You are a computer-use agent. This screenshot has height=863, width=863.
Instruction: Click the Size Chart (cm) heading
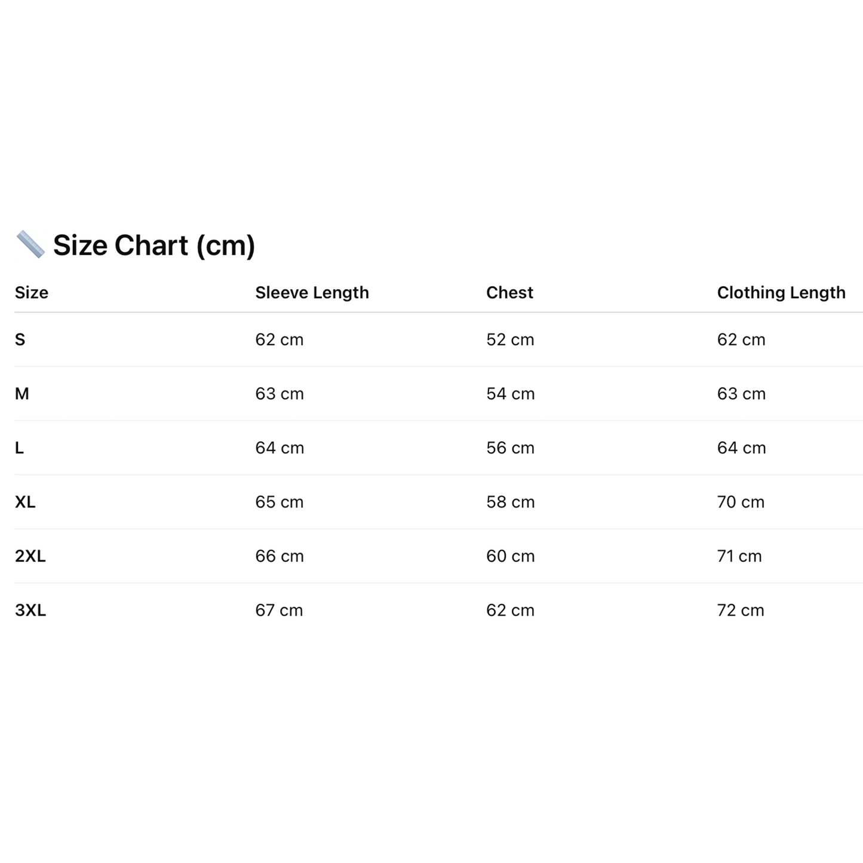tap(153, 245)
